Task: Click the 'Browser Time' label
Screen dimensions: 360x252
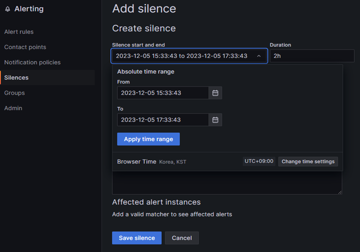Action: (137, 162)
